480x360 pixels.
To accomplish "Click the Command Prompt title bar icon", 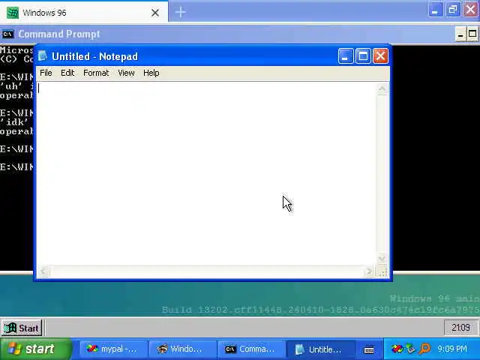I will coord(7,34).
